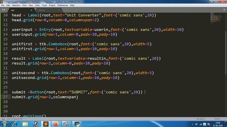The image size is (227, 127).
Task: Toggle side bar icon in status bar
Action: [3, 119]
